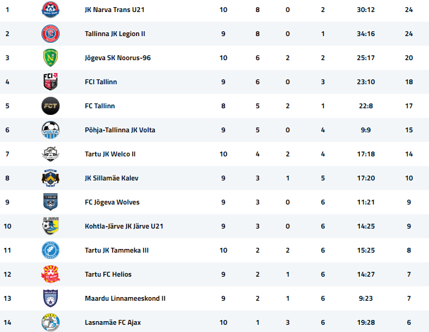This screenshot has height=332, width=429.
Task: Click the blue Tartu Tammeka round logo
Action: coord(51,250)
